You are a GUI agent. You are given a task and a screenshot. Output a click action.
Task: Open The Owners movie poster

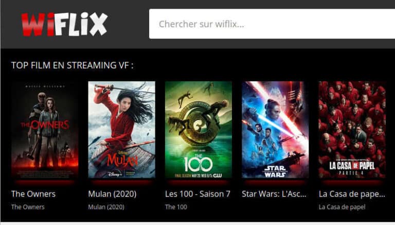(45, 130)
